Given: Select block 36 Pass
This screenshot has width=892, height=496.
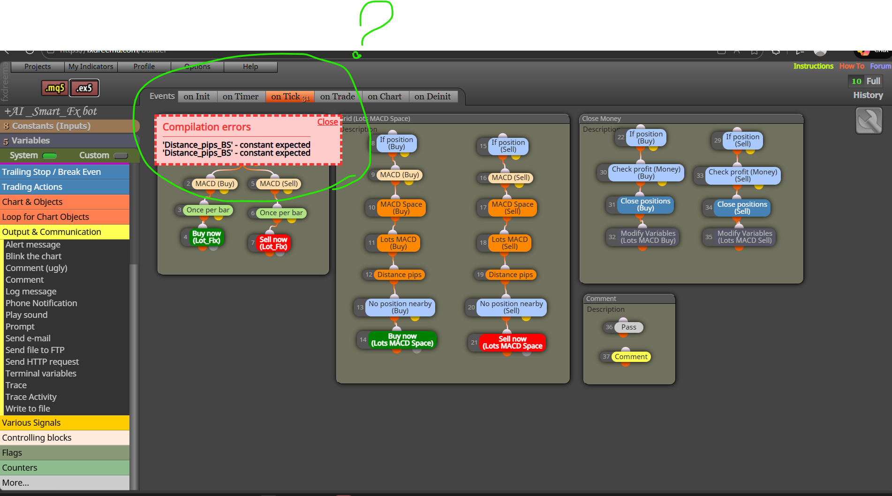Looking at the screenshot, I should pyautogui.click(x=628, y=327).
